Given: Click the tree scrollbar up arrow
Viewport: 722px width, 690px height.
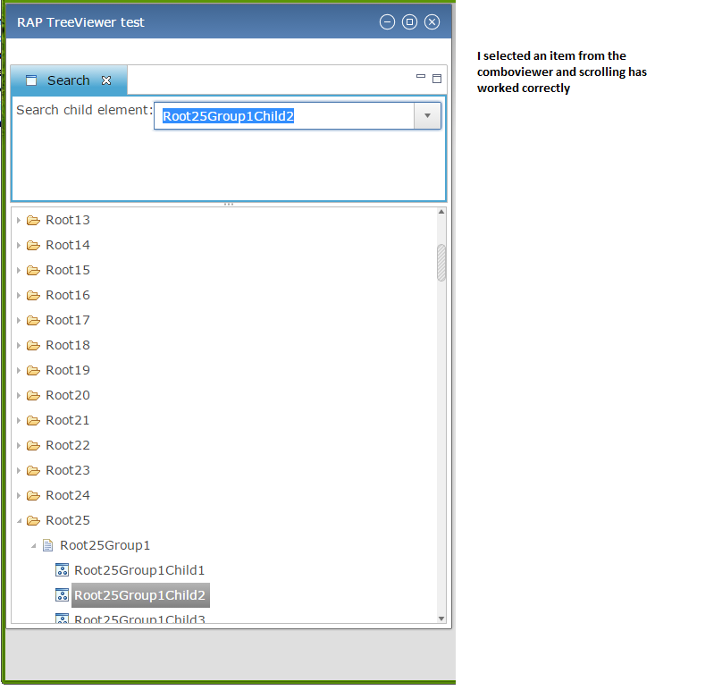Looking at the screenshot, I should pyautogui.click(x=441, y=212).
